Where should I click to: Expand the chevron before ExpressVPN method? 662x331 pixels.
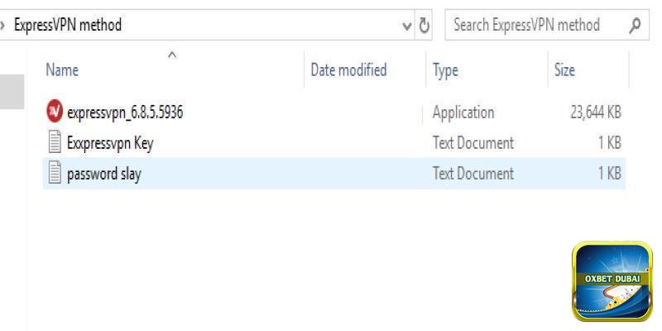click(x=4, y=25)
